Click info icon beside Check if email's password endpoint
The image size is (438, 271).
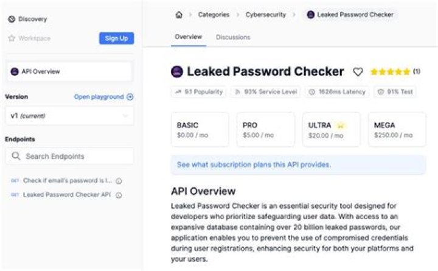pos(119,181)
